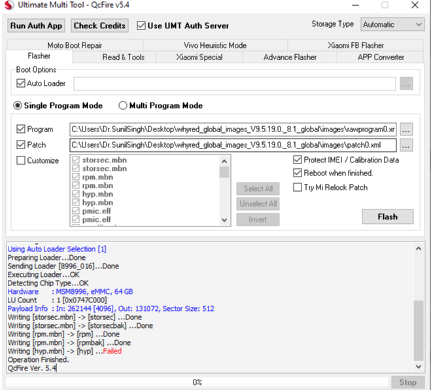This screenshot has height=390, width=431.
Task: Enable the Customize checkbox
Action: [x=21, y=160]
